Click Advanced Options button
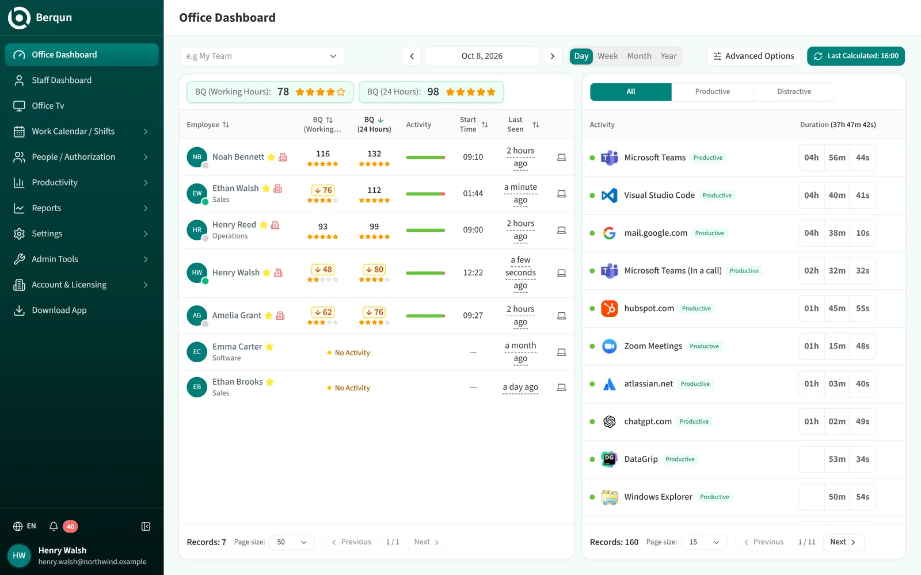921x575 pixels. tap(753, 56)
